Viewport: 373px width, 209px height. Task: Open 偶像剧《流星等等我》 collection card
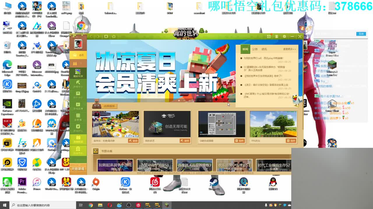coord(194,165)
